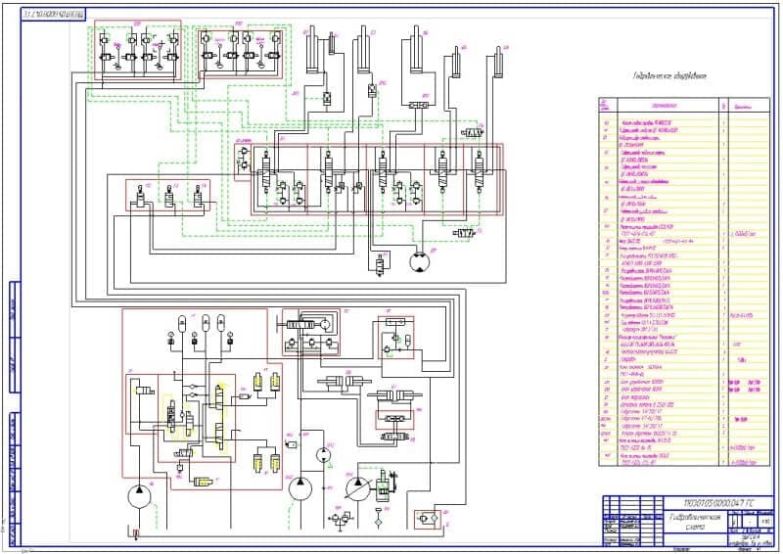Click the 'Гидравлическая схема' title in the title block
The width and height of the screenshot is (783, 554).
695,522
